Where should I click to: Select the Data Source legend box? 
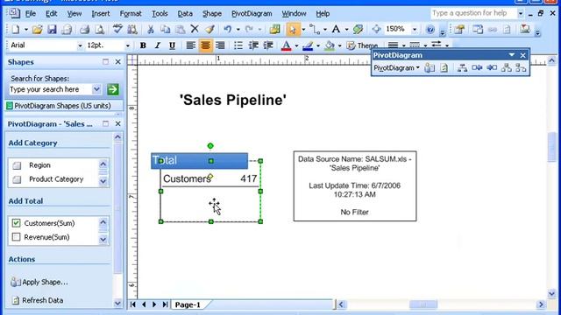coord(355,185)
